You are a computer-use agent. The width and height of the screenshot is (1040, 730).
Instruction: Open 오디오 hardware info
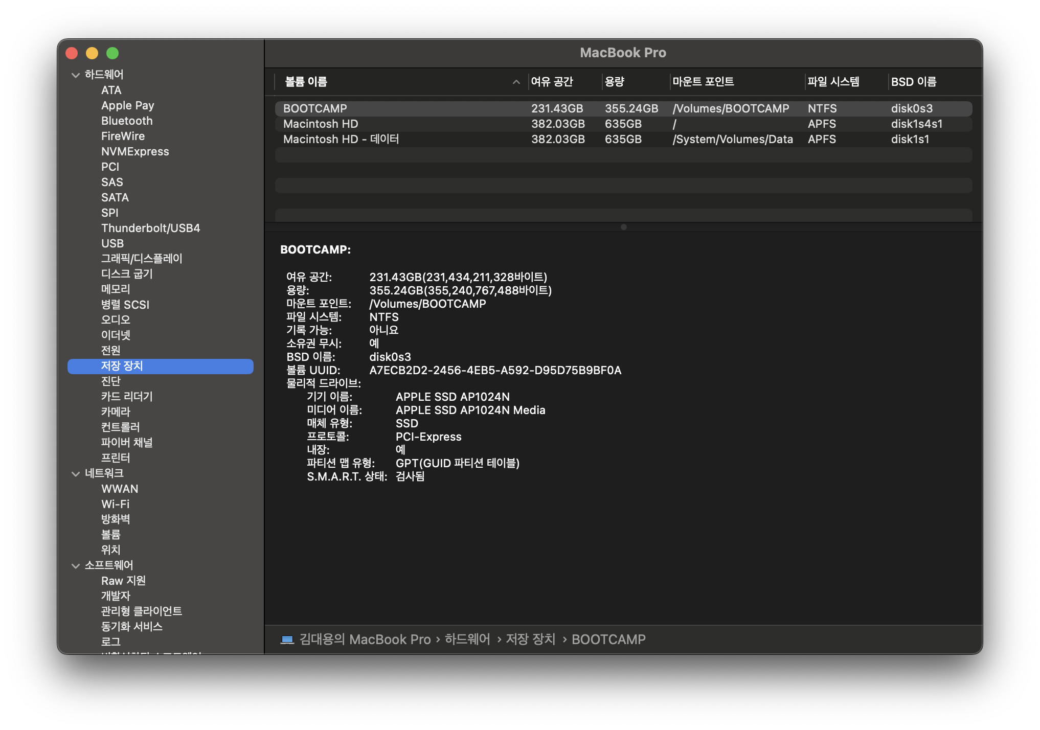click(116, 320)
